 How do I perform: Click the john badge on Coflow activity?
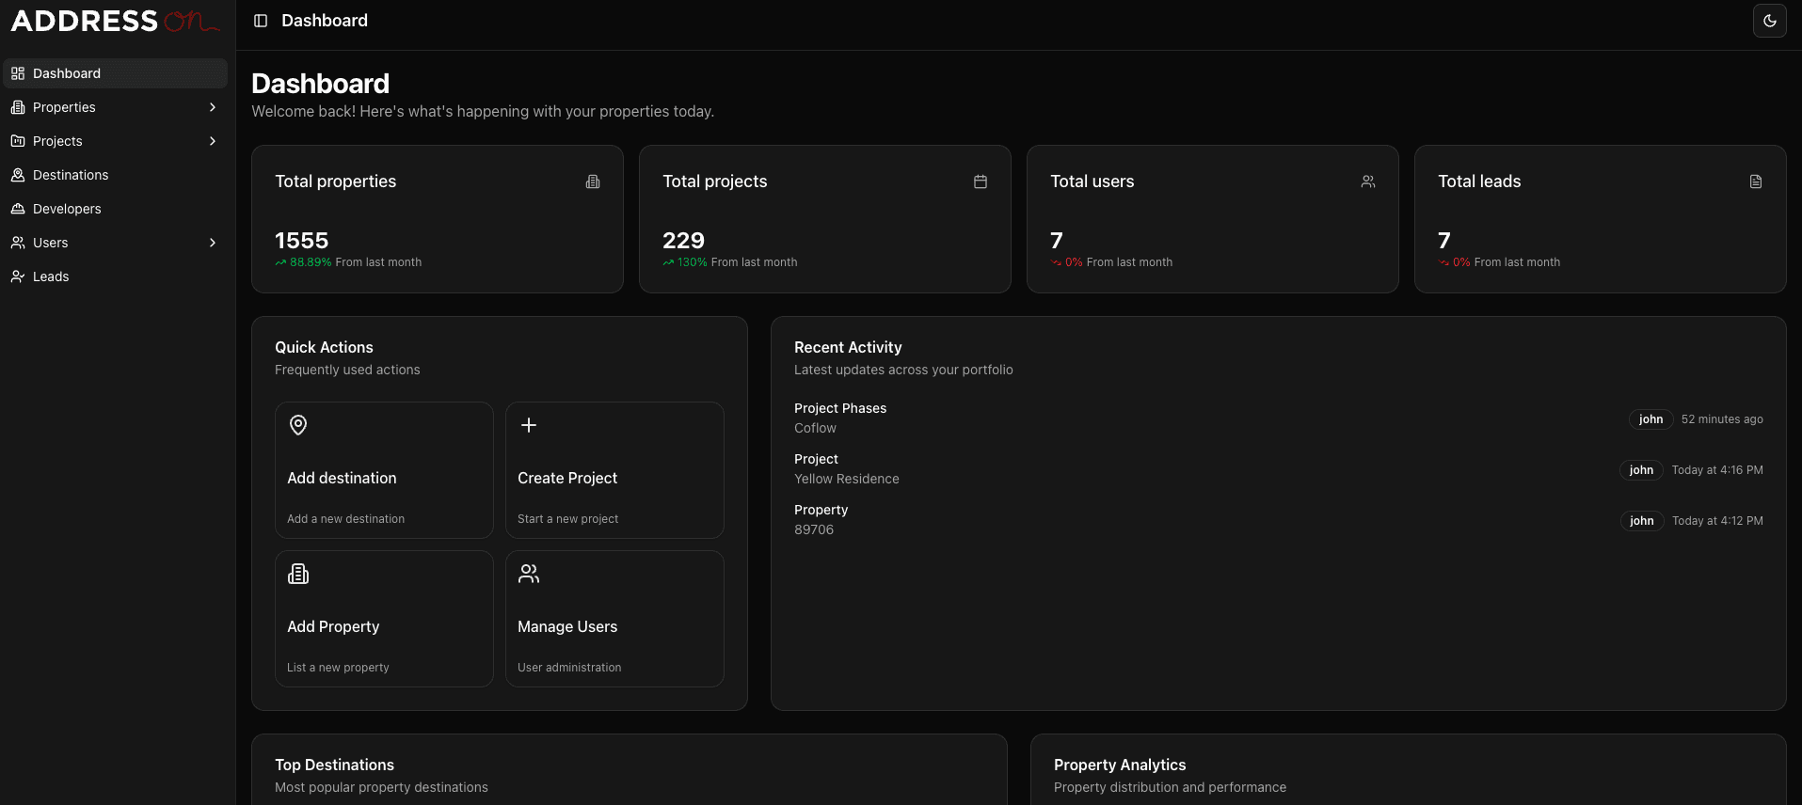(x=1651, y=419)
